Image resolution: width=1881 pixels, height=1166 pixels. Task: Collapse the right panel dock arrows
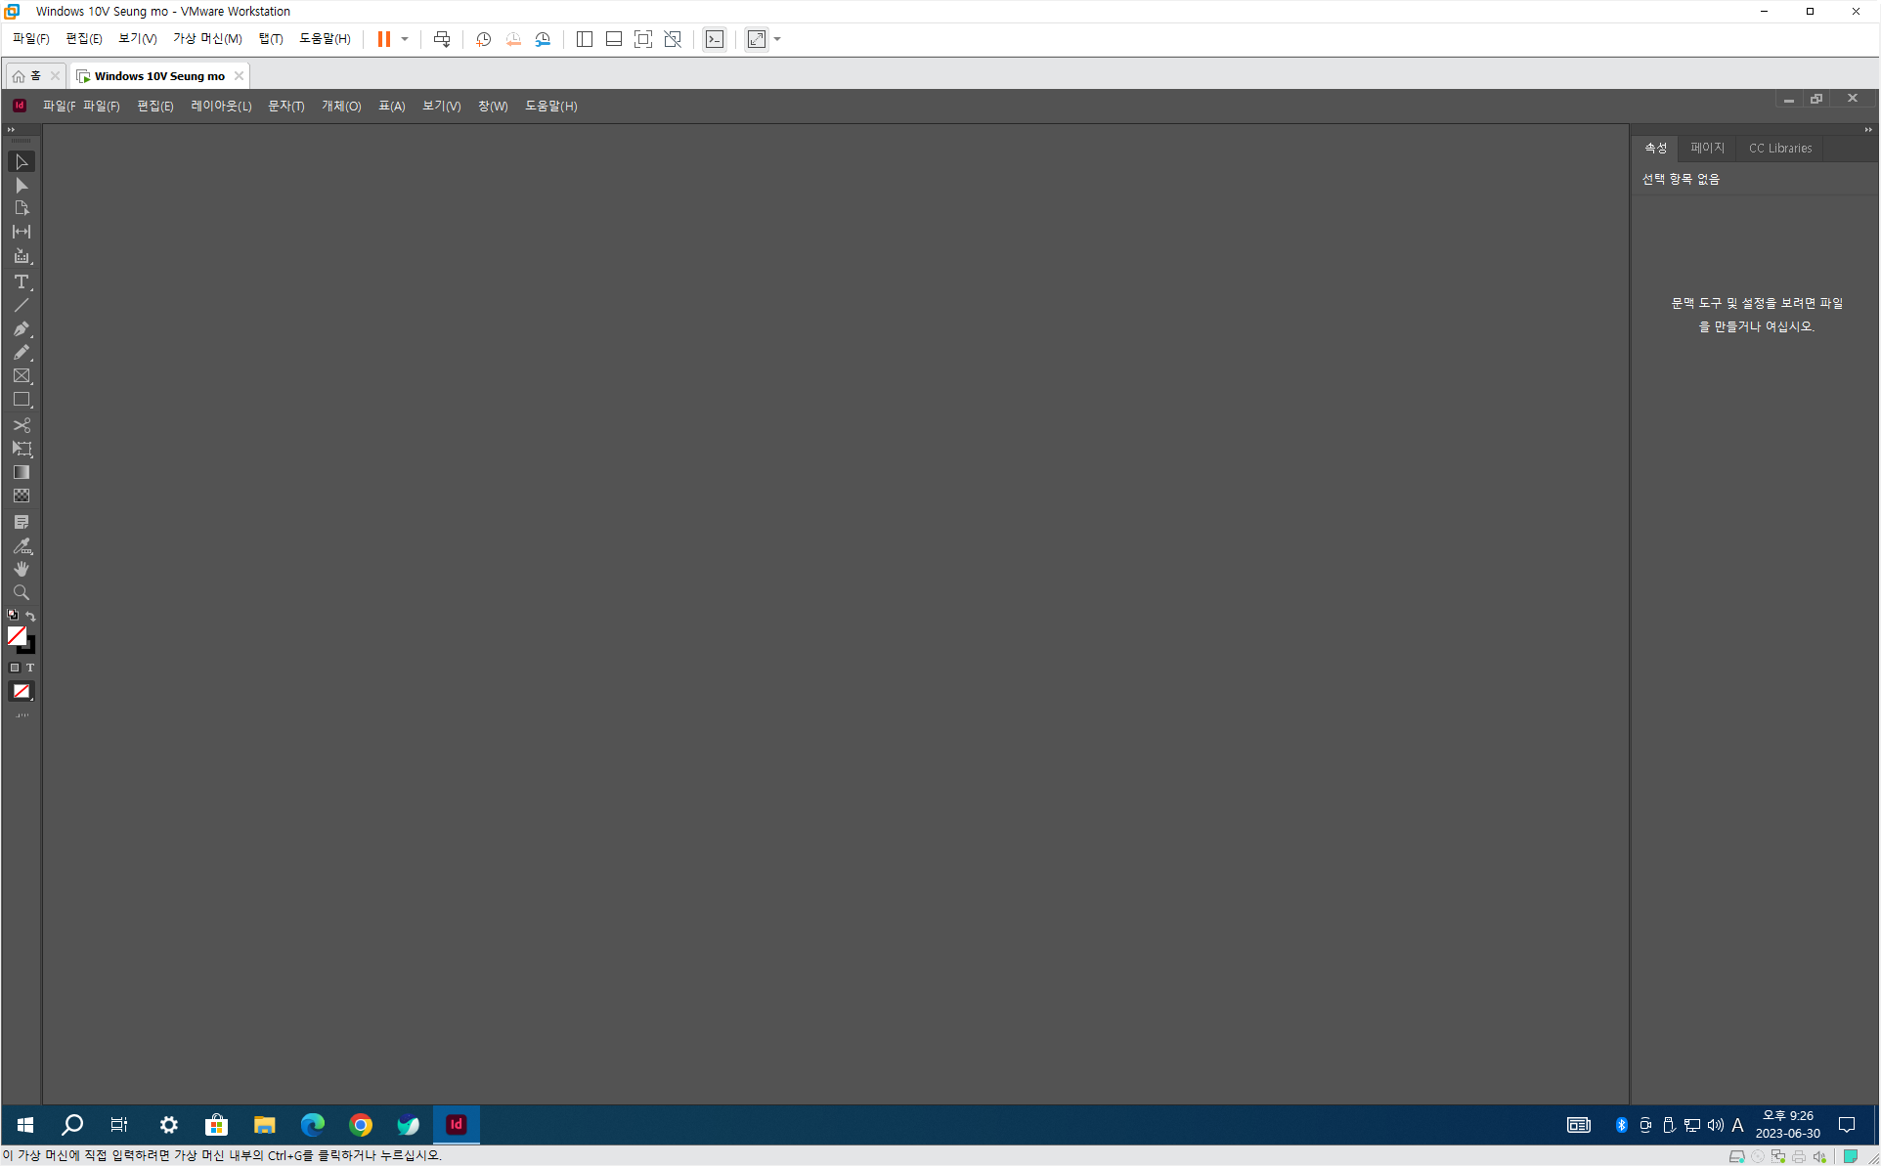click(x=1867, y=129)
